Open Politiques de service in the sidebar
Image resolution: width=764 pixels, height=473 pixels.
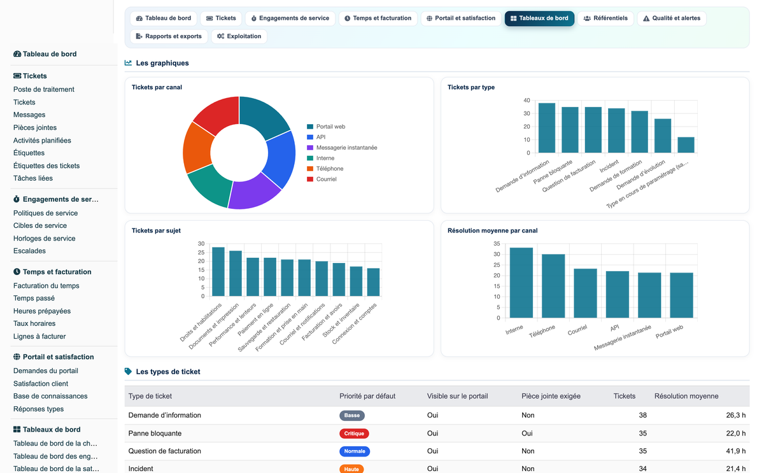(46, 213)
